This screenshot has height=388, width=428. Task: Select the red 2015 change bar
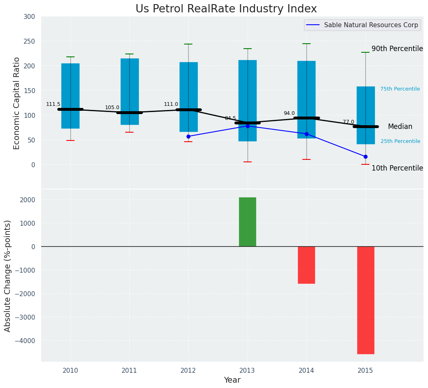pyautogui.click(x=365, y=300)
